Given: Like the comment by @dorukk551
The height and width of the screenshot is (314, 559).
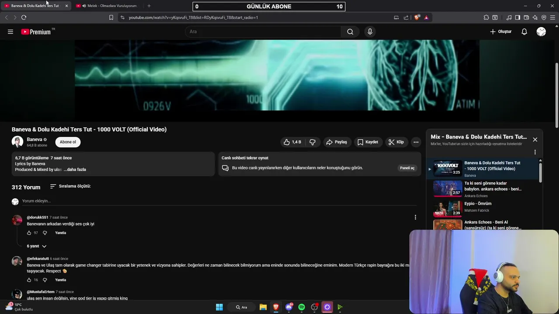Looking at the screenshot, I should (29, 233).
